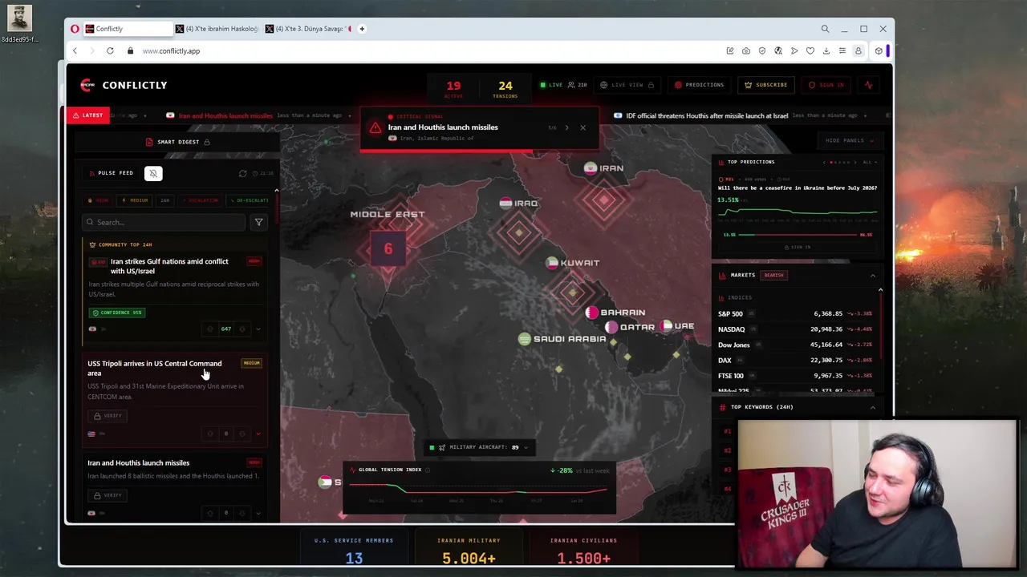Open the activity pulse icon in header
Image resolution: width=1027 pixels, height=577 pixels.
868,85
